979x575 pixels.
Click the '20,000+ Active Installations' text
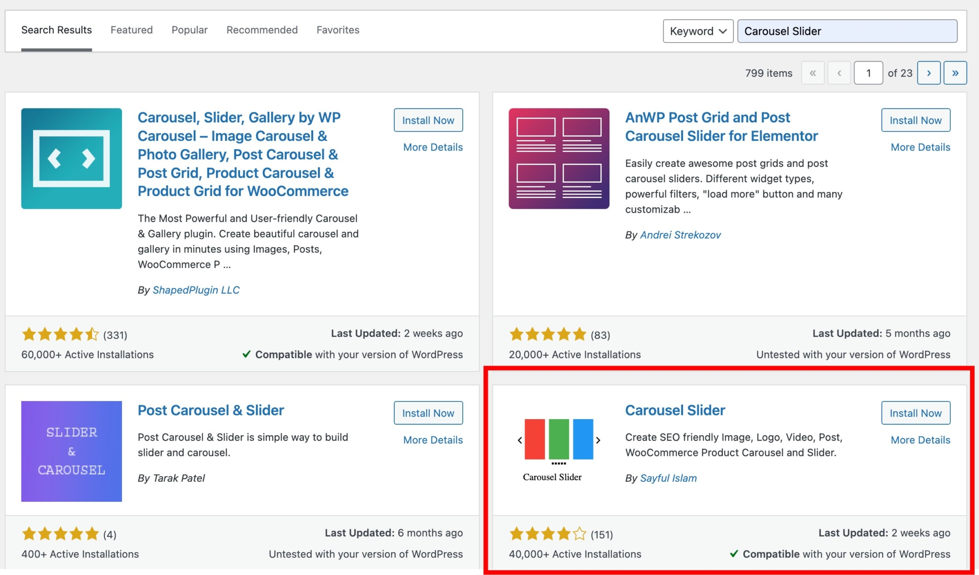pyautogui.click(x=575, y=355)
